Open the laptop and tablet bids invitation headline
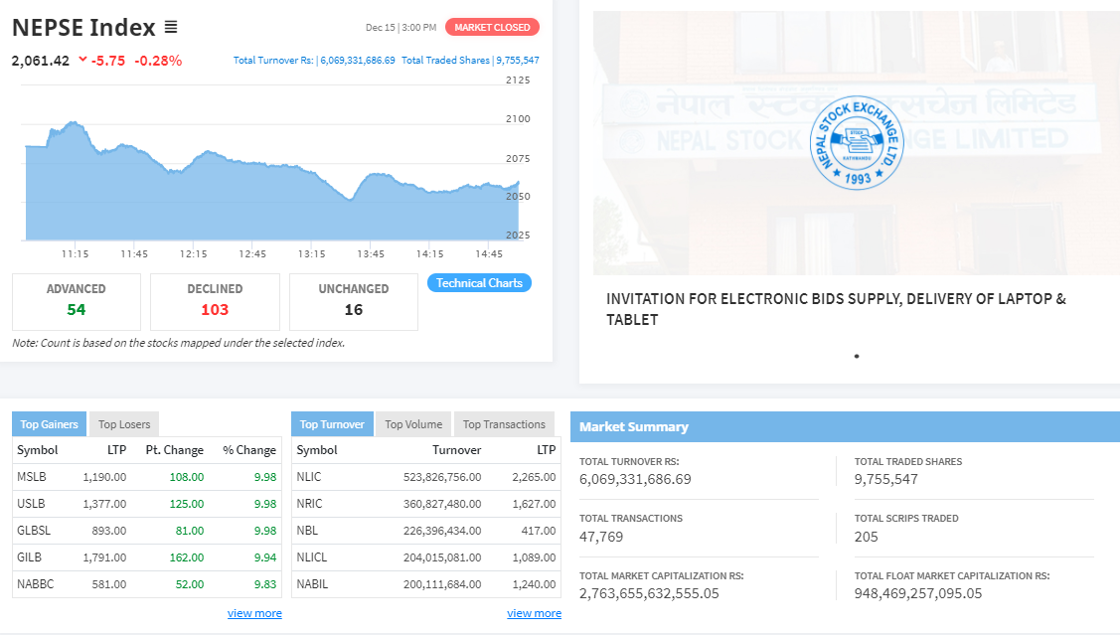 [x=836, y=309]
